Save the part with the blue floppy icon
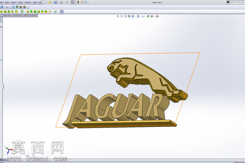245x163 pixels. coord(55,2)
